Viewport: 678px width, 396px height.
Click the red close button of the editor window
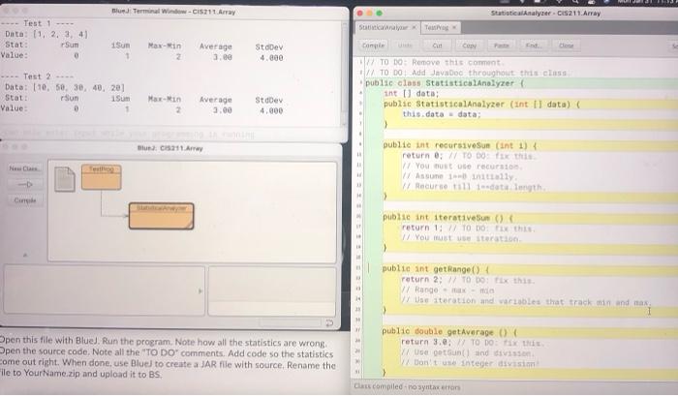pos(359,13)
